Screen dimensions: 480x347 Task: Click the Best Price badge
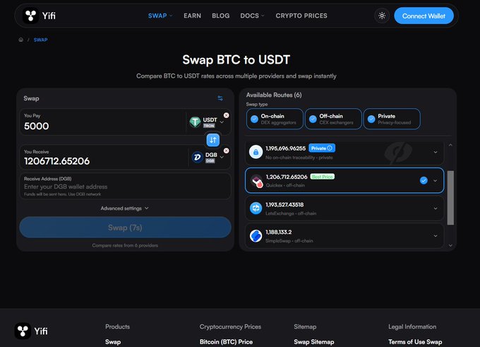323,177
